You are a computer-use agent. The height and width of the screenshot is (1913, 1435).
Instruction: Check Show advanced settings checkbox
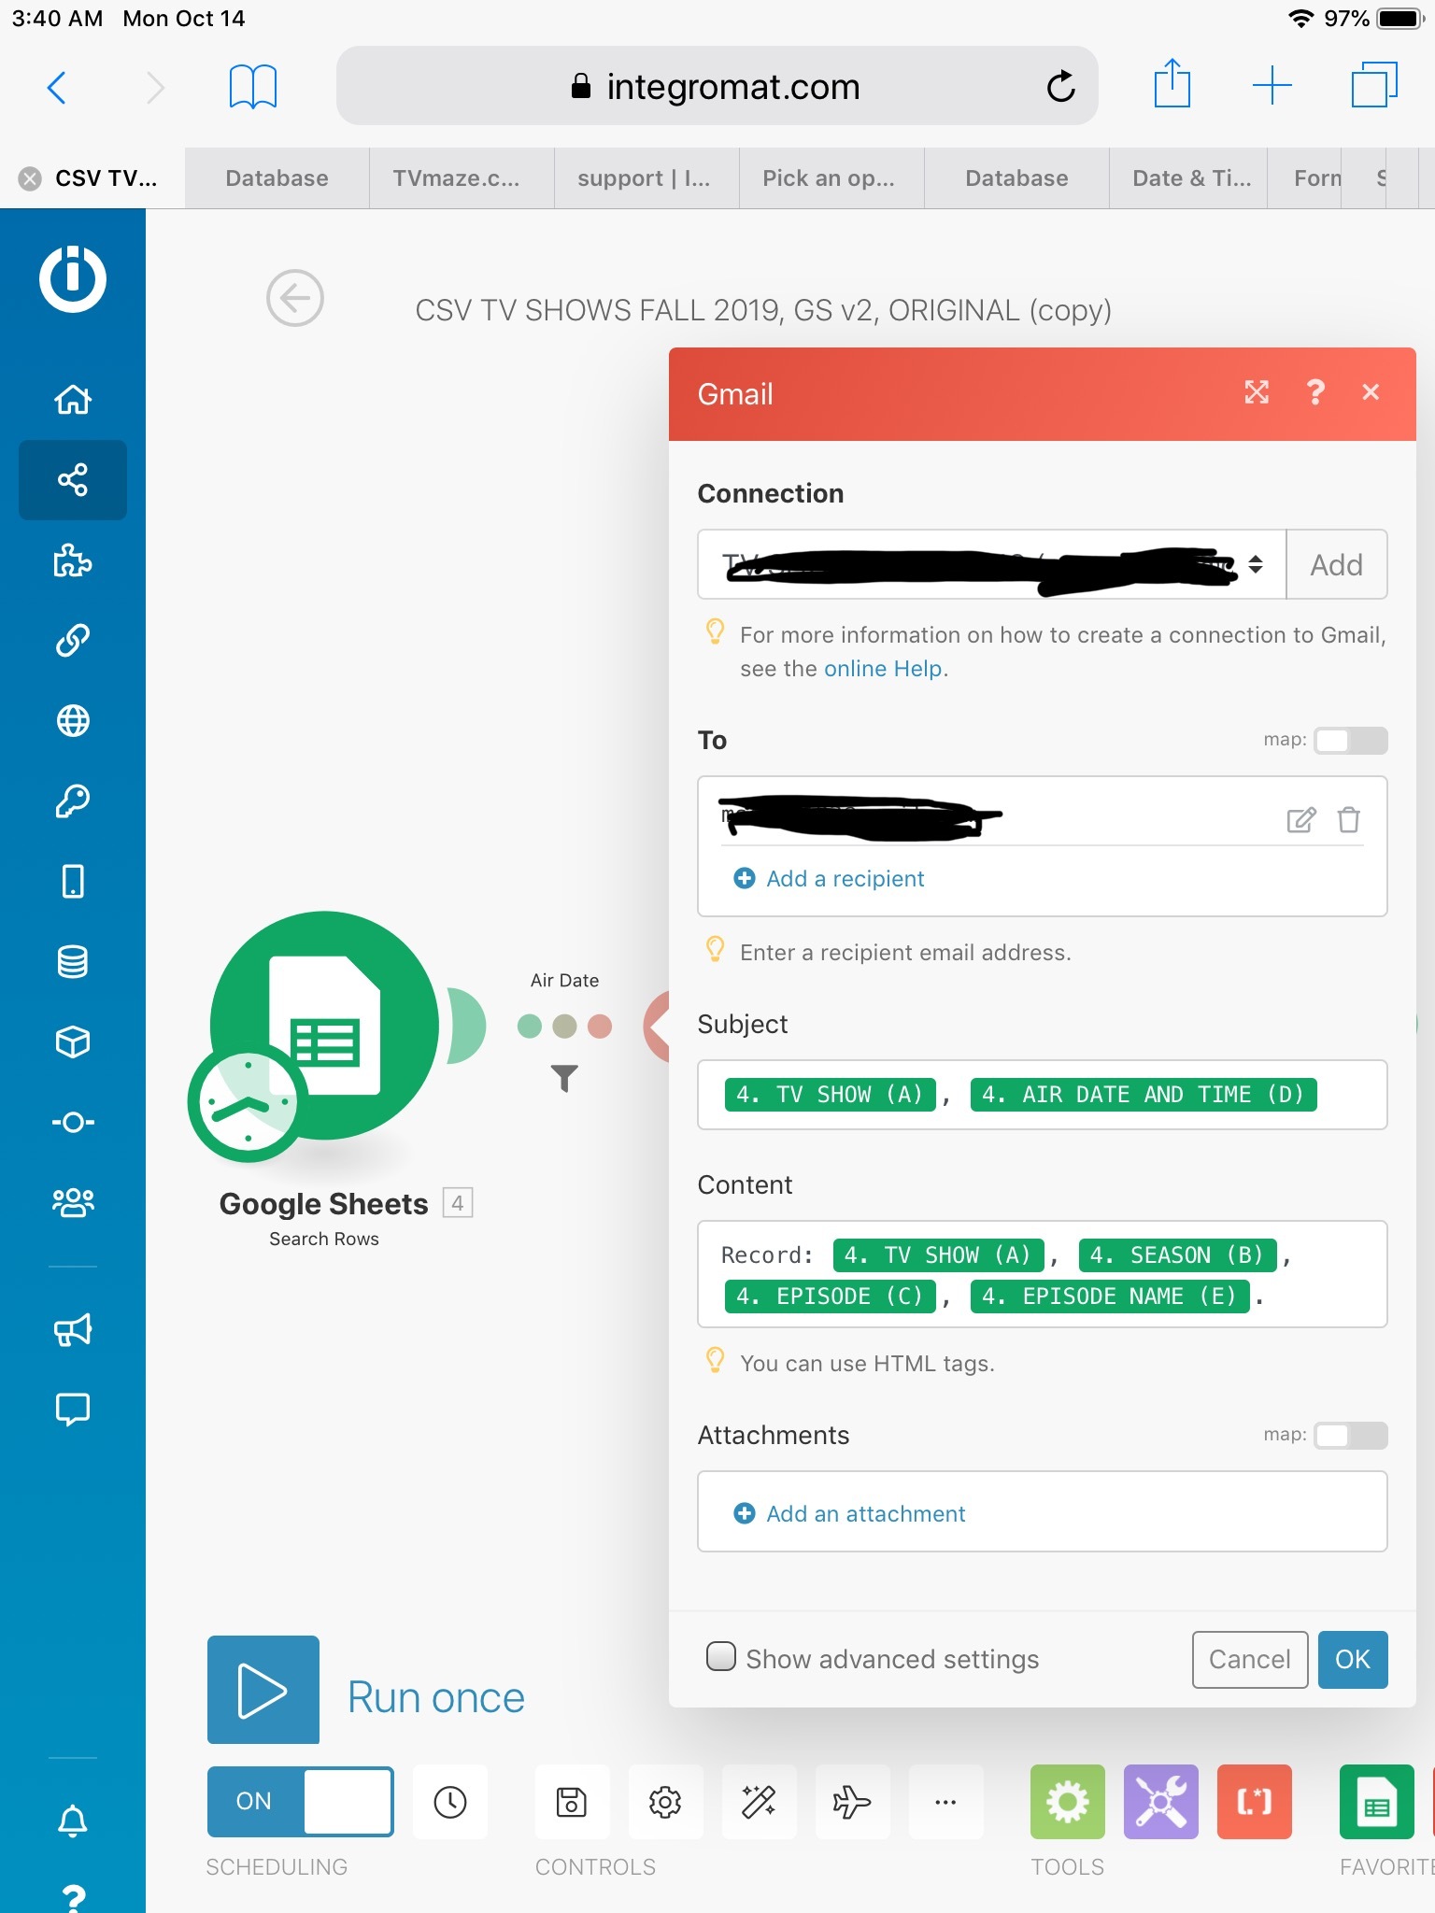(720, 1656)
